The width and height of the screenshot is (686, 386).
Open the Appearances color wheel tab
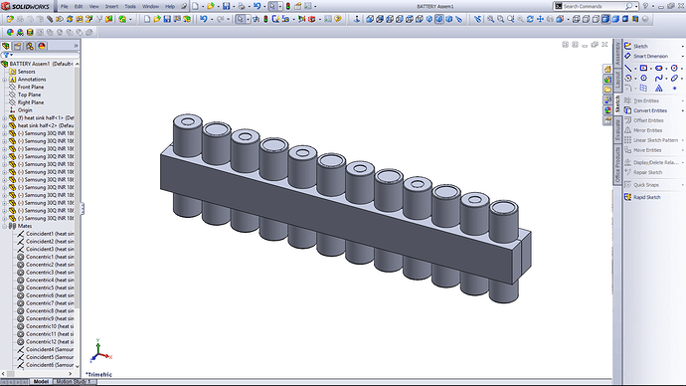pos(42,46)
